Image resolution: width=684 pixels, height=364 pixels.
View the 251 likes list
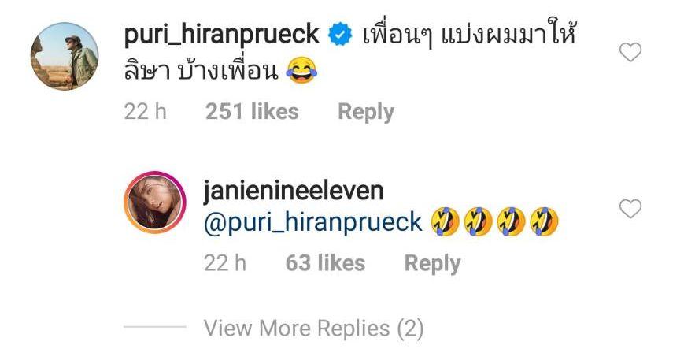point(252,111)
